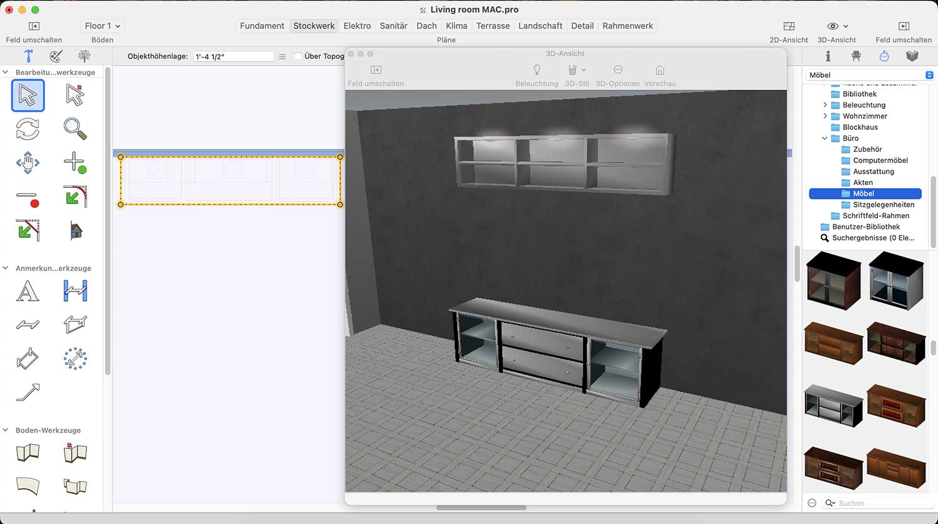This screenshot has width=938, height=524.
Task: Select the magnifying glass zoom tool
Action: (75, 129)
